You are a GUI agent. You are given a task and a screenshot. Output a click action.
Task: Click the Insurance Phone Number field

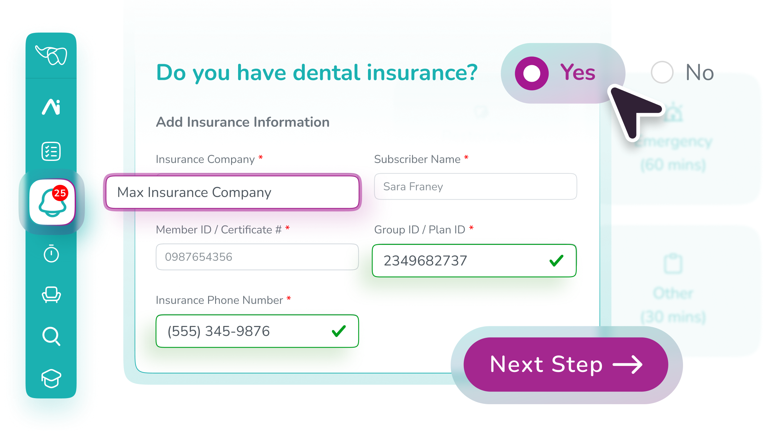click(x=243, y=331)
